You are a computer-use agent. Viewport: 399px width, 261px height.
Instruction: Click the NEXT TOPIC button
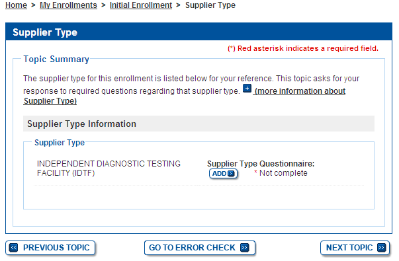[355, 248]
